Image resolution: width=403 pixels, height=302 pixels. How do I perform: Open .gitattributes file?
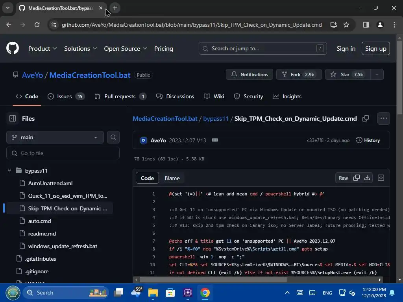(x=41, y=259)
